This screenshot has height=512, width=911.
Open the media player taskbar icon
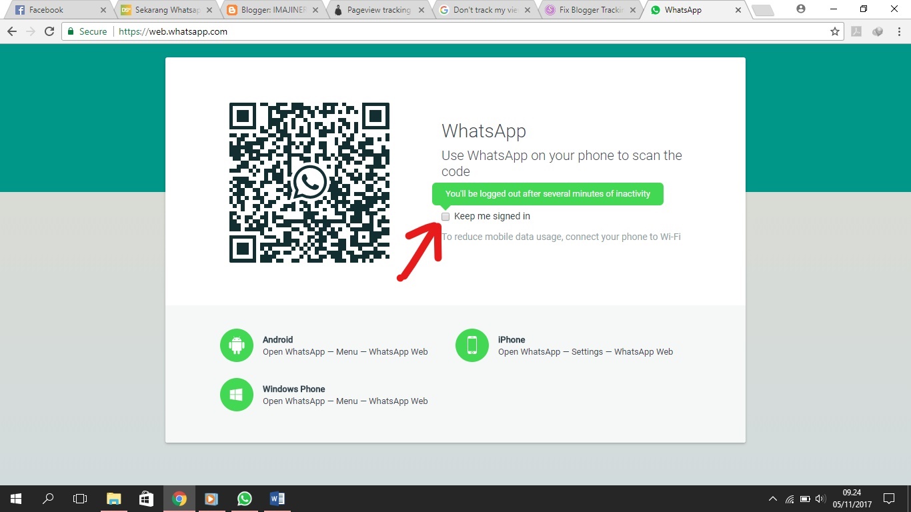click(x=211, y=499)
